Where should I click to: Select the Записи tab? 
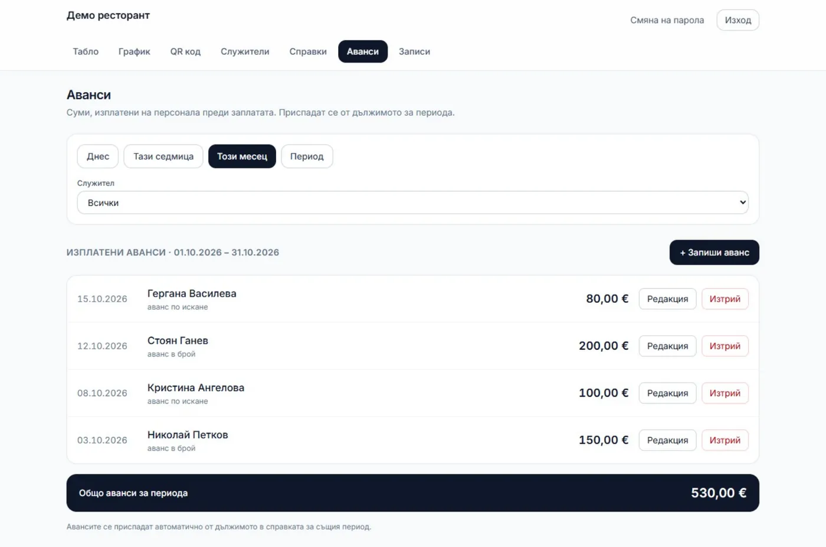click(x=414, y=51)
